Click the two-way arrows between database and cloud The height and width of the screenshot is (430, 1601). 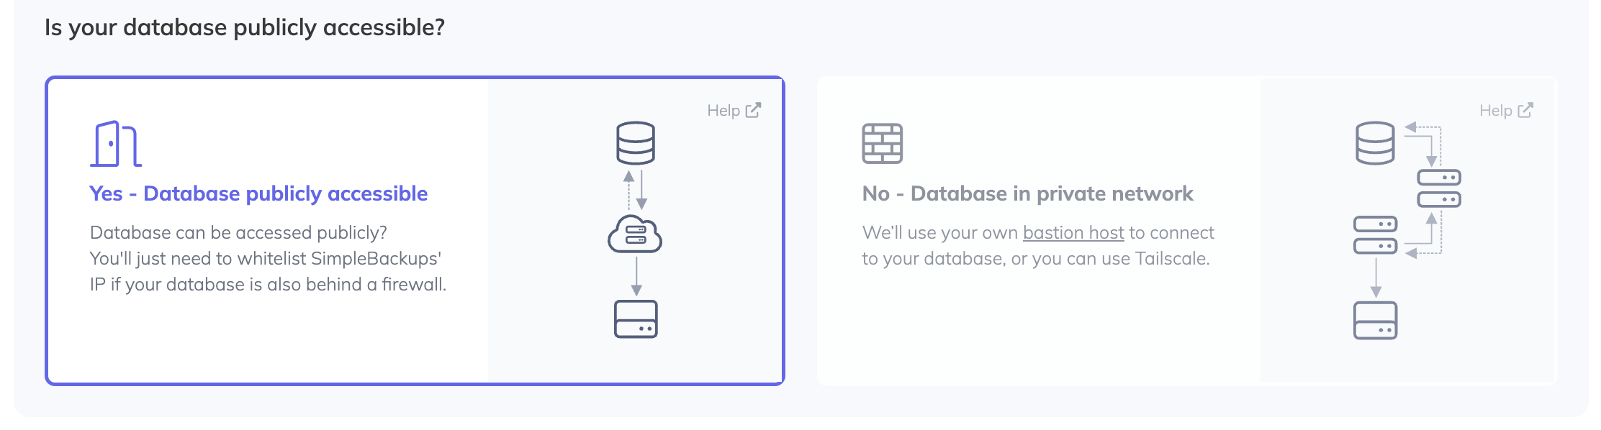(x=635, y=190)
